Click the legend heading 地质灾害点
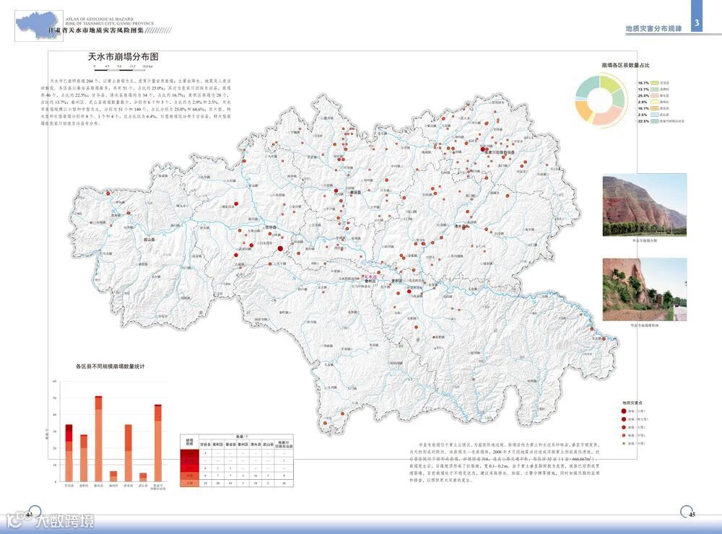Viewport: 722px width, 534px height. point(632,403)
